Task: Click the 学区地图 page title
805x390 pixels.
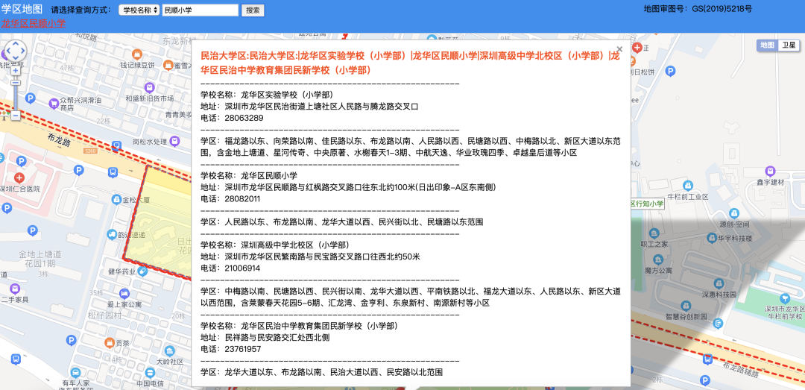Action: click(22, 10)
